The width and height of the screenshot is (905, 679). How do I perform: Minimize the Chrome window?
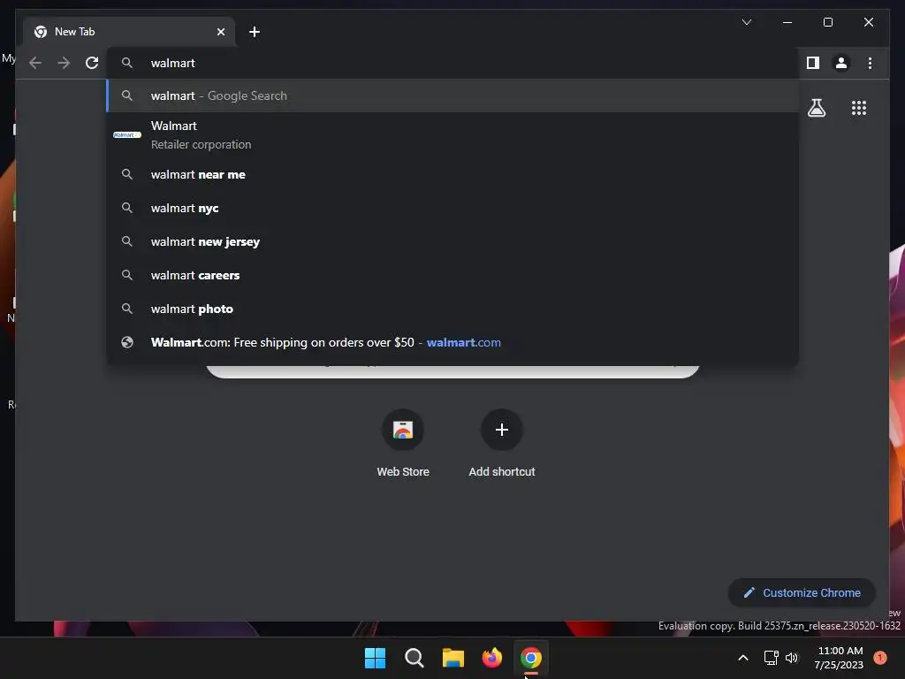787,22
